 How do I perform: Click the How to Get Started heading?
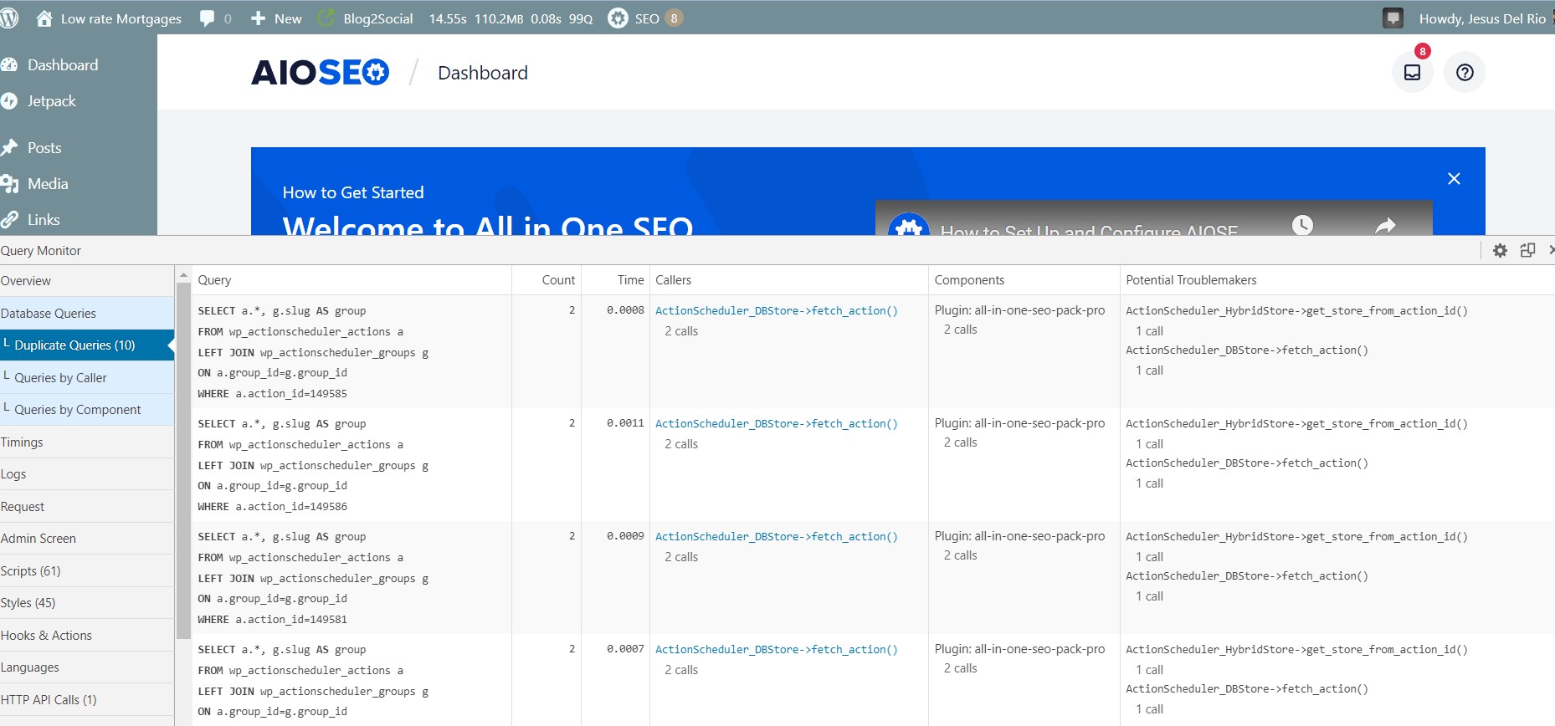[x=353, y=192]
